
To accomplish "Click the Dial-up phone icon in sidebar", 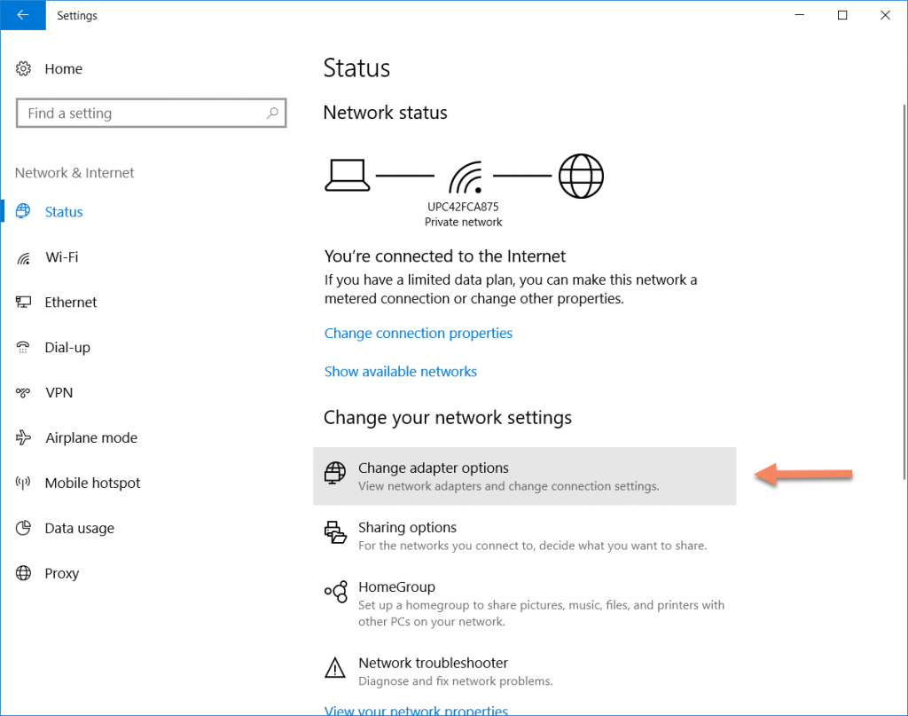I will 23,347.
